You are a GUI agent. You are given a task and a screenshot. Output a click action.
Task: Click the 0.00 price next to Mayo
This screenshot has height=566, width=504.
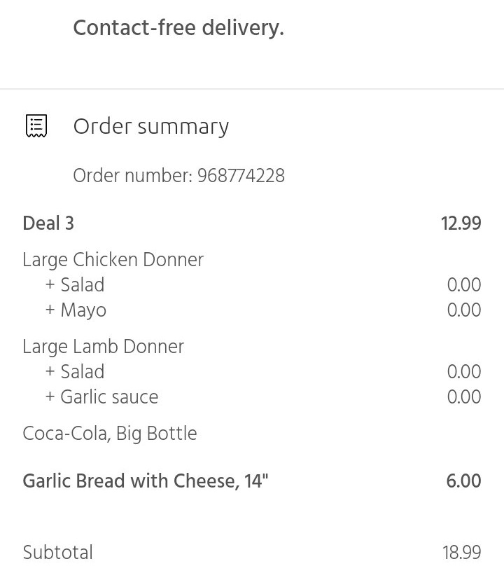[x=463, y=310]
